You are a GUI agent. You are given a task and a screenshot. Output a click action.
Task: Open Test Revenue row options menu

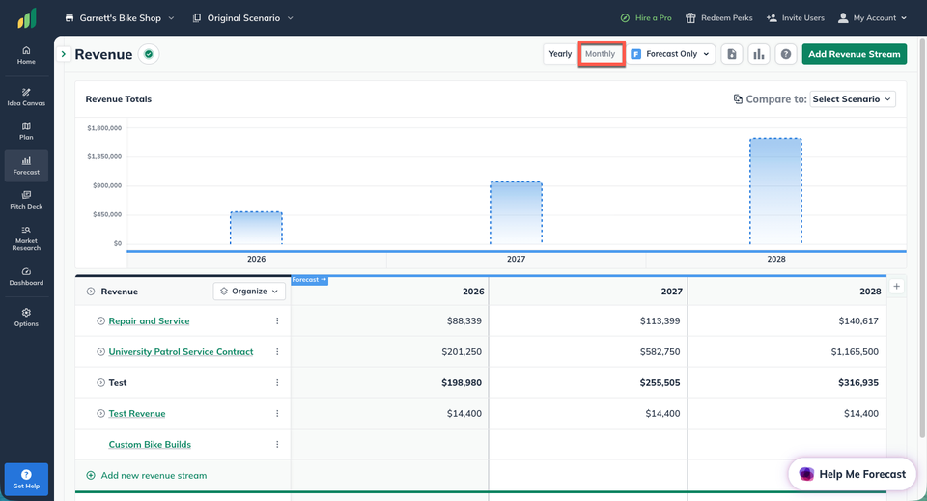277,413
